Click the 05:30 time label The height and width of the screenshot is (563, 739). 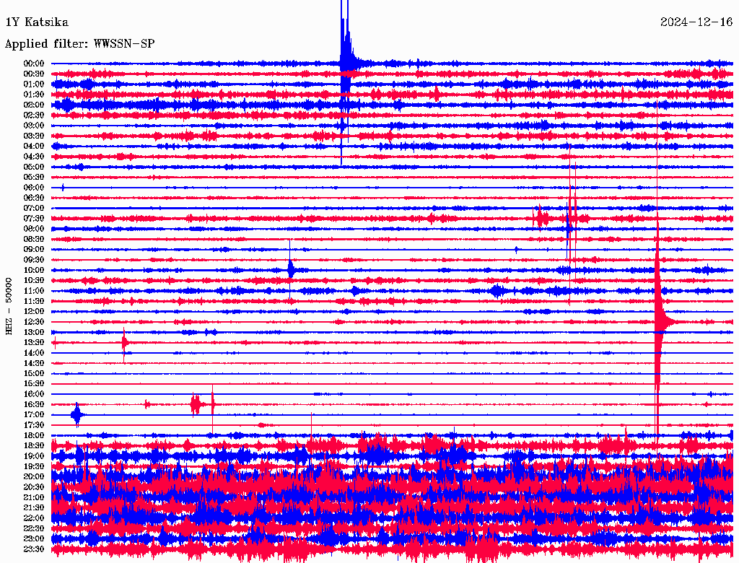[x=34, y=178]
